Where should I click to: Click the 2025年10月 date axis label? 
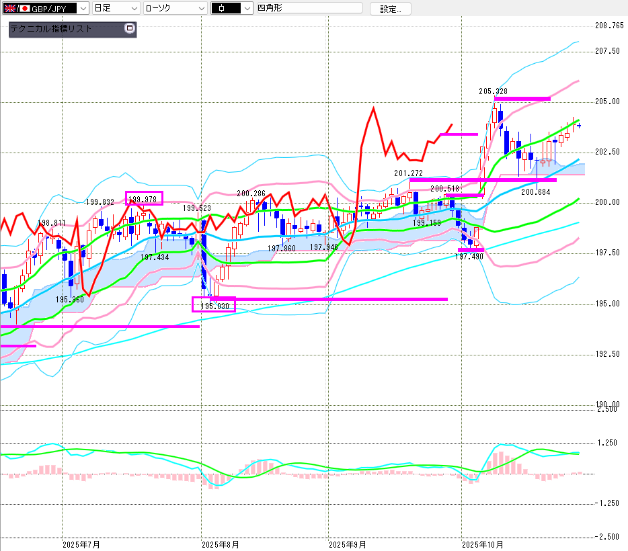pos(483,544)
